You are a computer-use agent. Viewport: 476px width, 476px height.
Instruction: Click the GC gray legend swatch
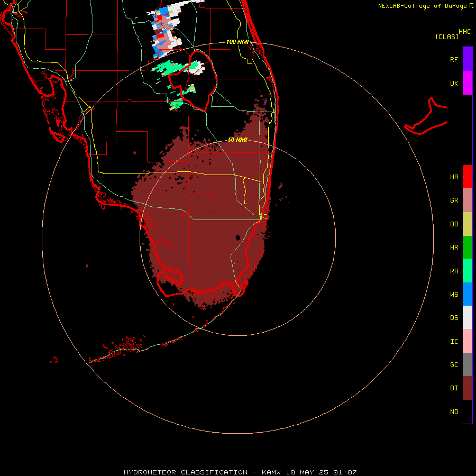coord(467,364)
